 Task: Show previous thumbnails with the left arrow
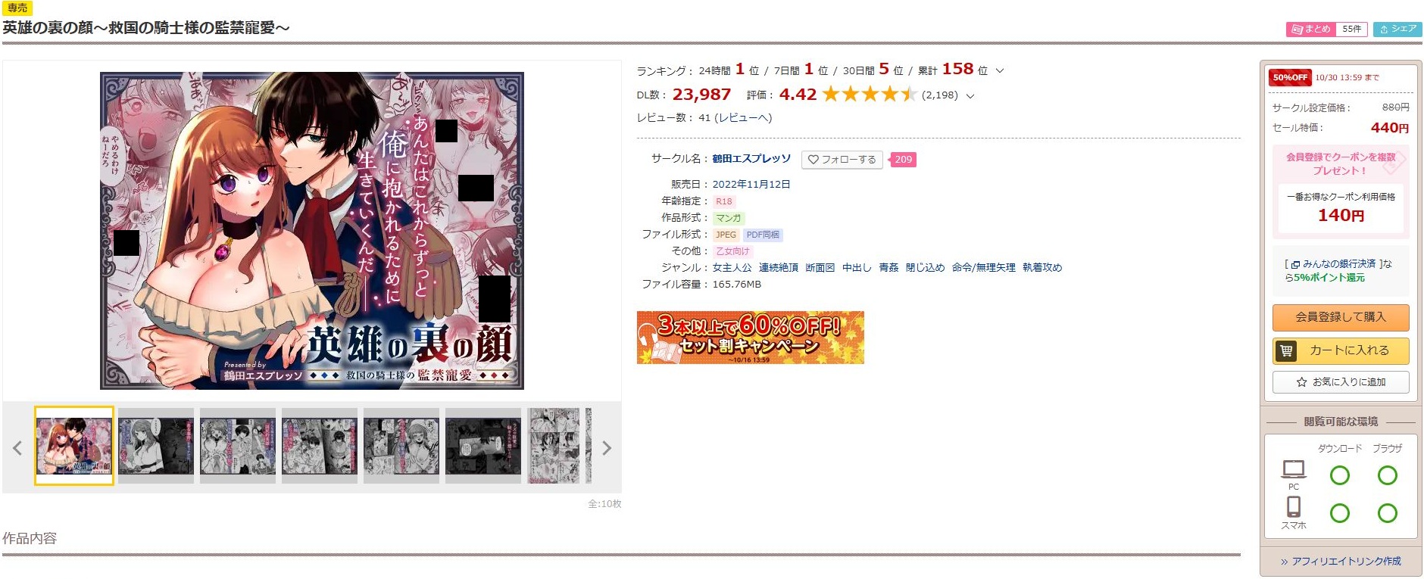tap(17, 448)
